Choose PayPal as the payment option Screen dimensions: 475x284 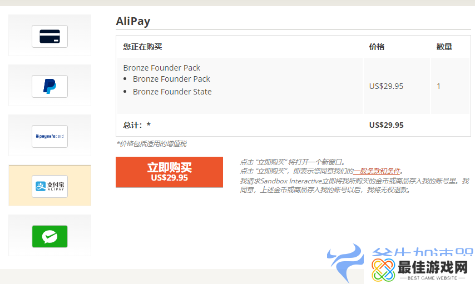[50, 86]
